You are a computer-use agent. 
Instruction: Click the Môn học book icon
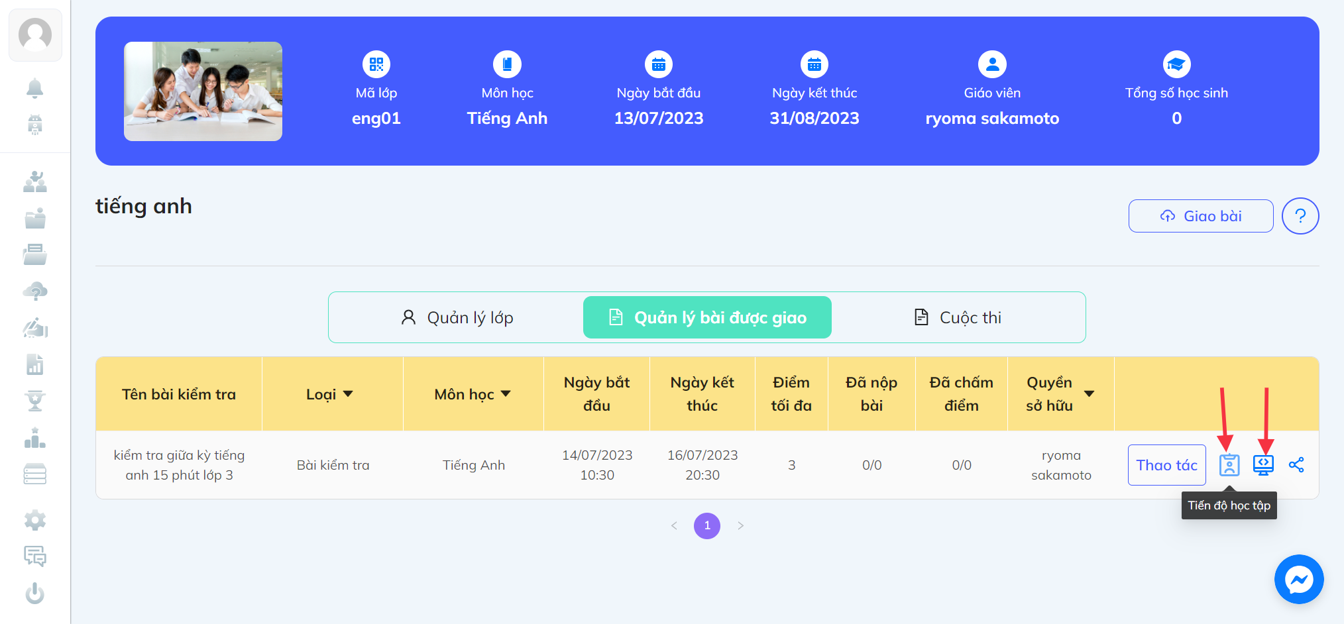click(507, 64)
